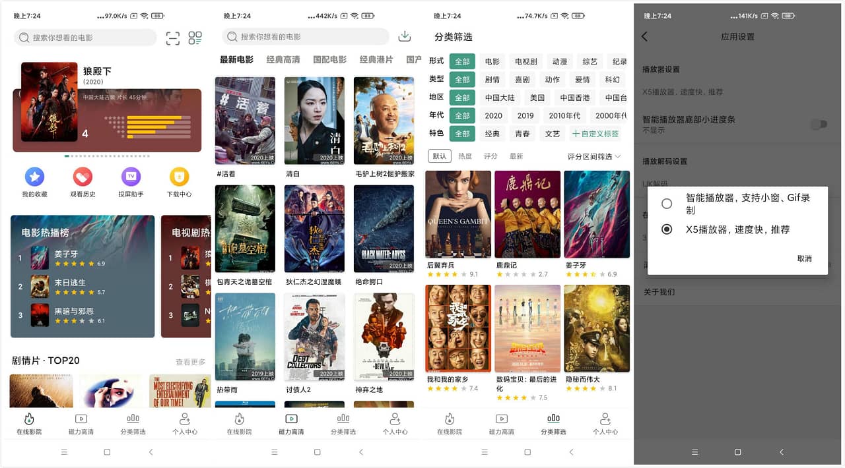Switch to 国配电影 tab
Viewport: 845px width, 468px height.
(329, 59)
